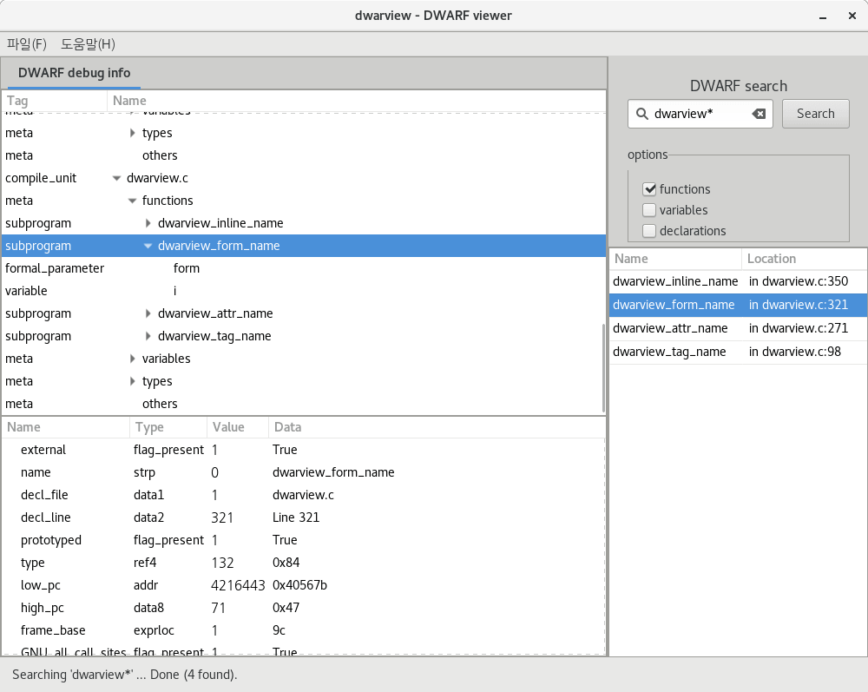The image size is (868, 692).
Task: Expand the dwarview_inline_name subprogram
Action: click(148, 223)
